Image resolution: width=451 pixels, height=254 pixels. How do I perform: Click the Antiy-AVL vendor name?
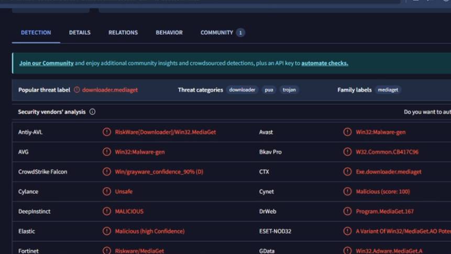[x=30, y=132]
